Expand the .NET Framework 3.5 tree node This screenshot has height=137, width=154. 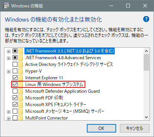pos(9,51)
